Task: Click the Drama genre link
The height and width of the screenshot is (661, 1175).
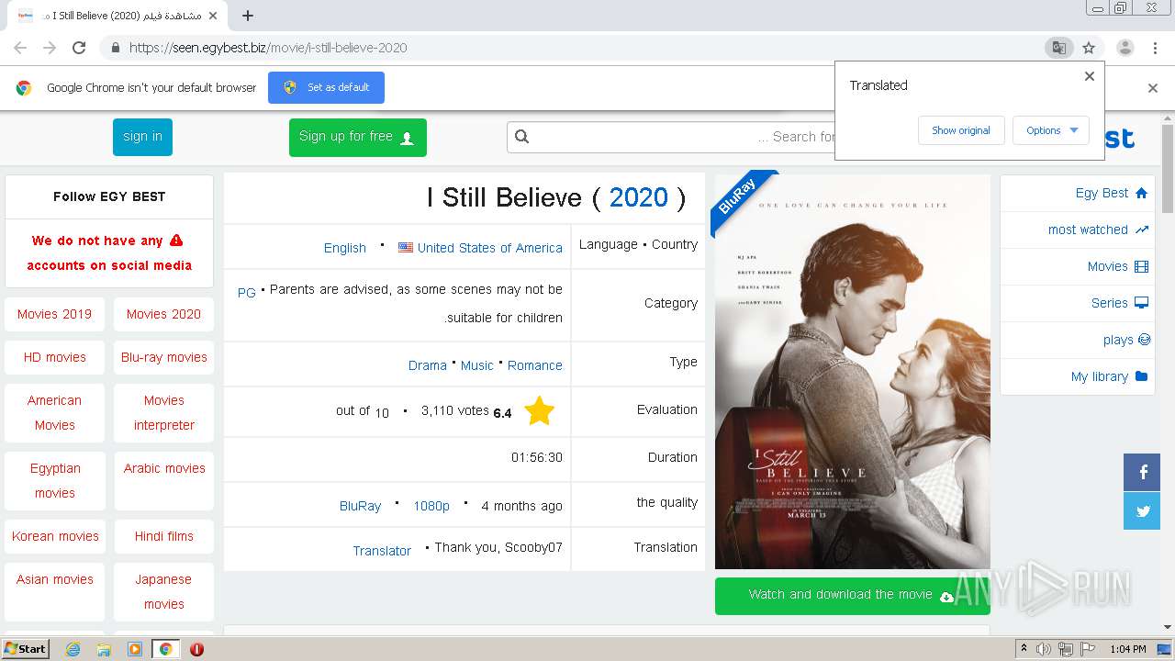Action: [428, 365]
